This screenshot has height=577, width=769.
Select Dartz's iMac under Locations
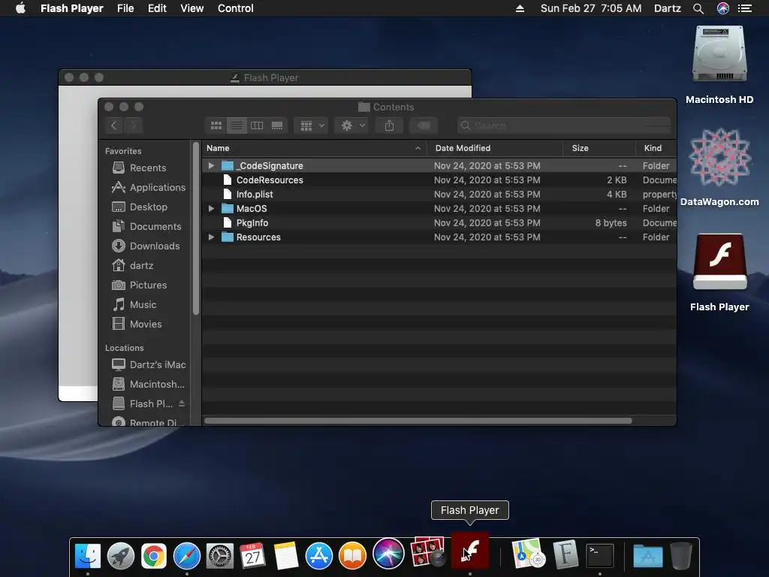[149, 365]
